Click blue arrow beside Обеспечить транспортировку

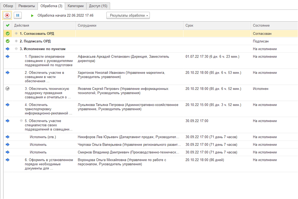(8, 105)
